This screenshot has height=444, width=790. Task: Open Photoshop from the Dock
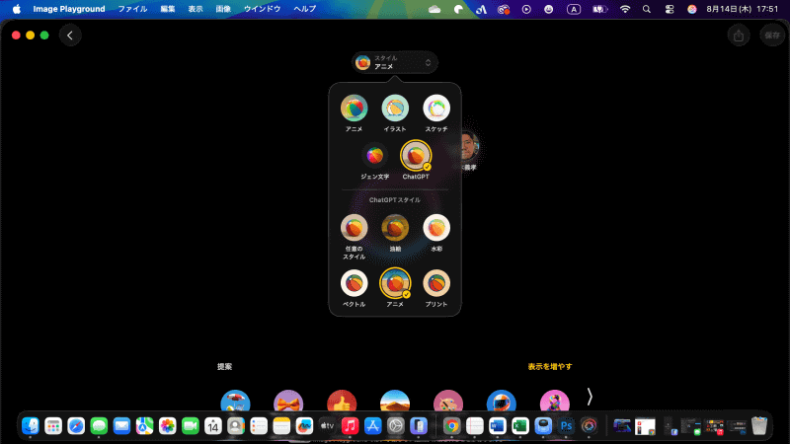pyautogui.click(x=566, y=426)
